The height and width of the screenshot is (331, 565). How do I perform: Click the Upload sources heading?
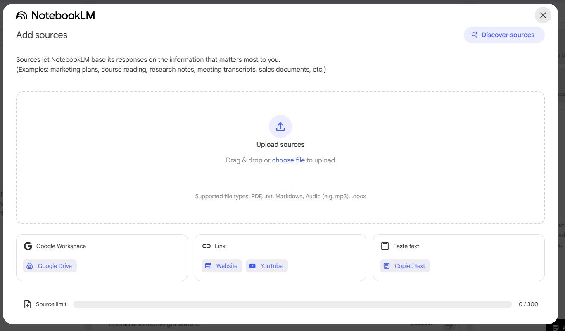click(280, 145)
